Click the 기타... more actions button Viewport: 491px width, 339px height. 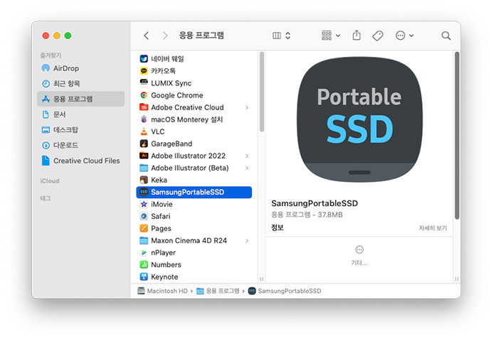[x=359, y=256]
